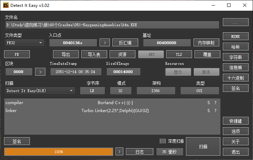Click the 'S' marker on the compiler row
The image size is (253, 160).
tap(208, 103)
